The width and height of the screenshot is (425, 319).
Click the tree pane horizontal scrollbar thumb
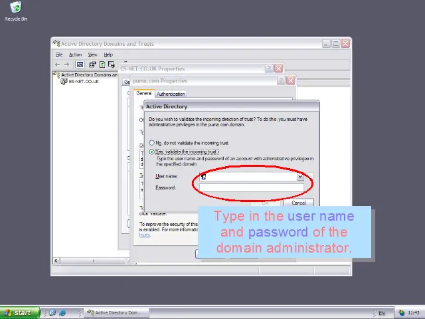coord(93,261)
